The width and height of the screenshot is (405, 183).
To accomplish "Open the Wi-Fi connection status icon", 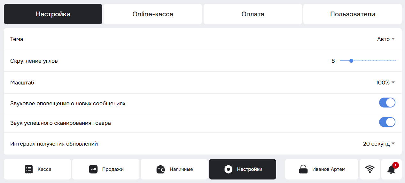I will [x=370, y=169].
